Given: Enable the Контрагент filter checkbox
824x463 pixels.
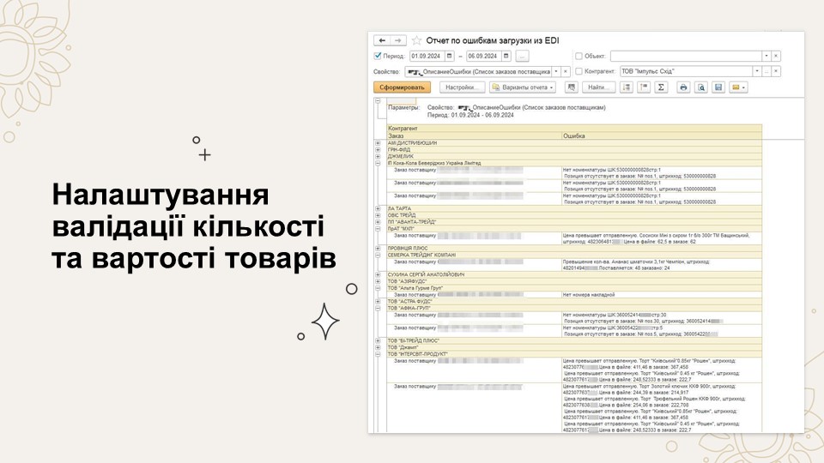Looking at the screenshot, I should [x=579, y=72].
